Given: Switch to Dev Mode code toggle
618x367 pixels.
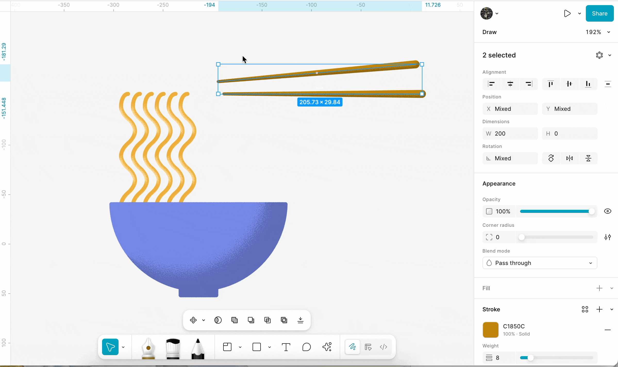Looking at the screenshot, I should [383, 347].
